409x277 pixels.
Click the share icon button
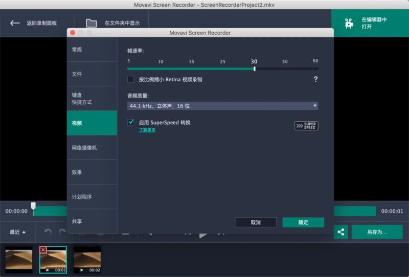[x=340, y=232]
